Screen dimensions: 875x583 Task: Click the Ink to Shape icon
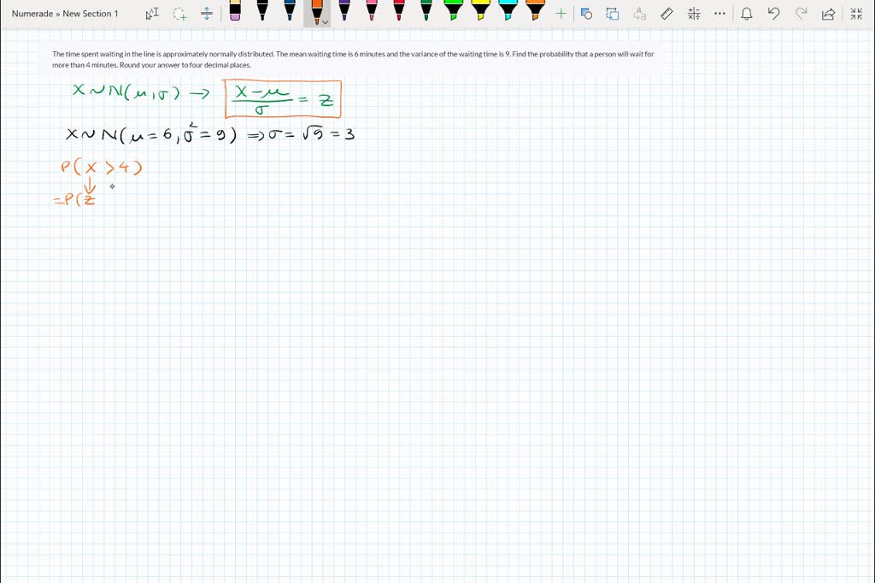point(612,14)
